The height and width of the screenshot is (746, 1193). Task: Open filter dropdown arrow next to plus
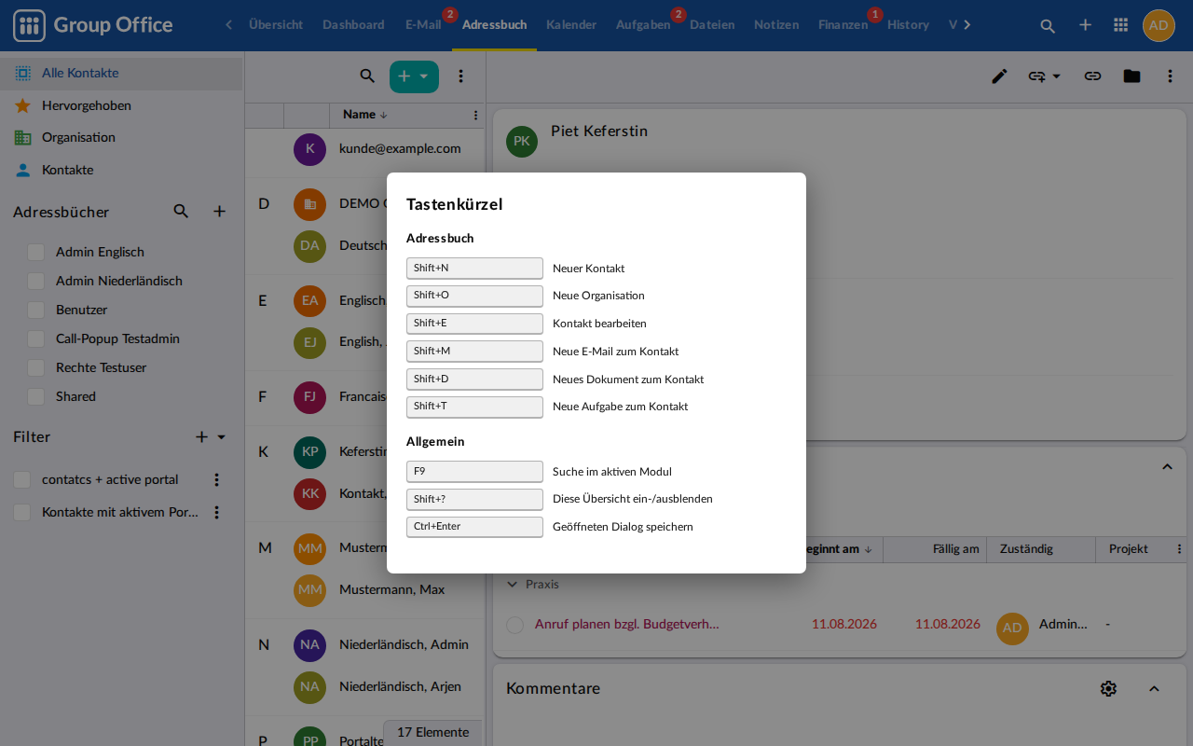click(x=222, y=436)
